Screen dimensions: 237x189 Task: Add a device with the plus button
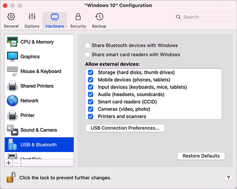(x=9, y=163)
